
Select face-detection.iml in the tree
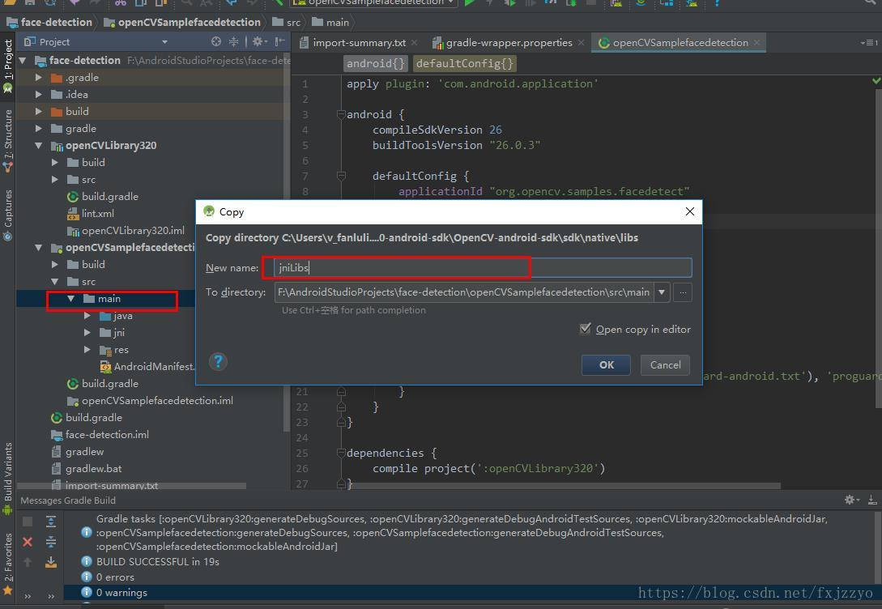(100, 435)
